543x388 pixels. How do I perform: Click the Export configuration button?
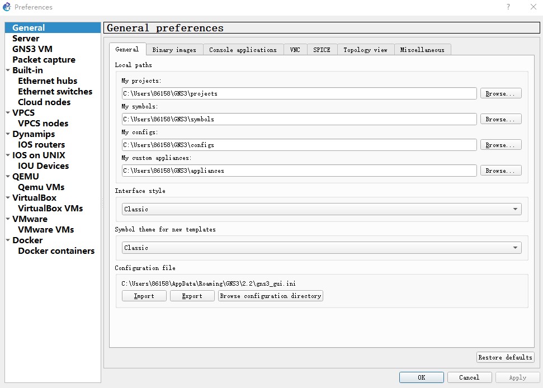coord(192,296)
